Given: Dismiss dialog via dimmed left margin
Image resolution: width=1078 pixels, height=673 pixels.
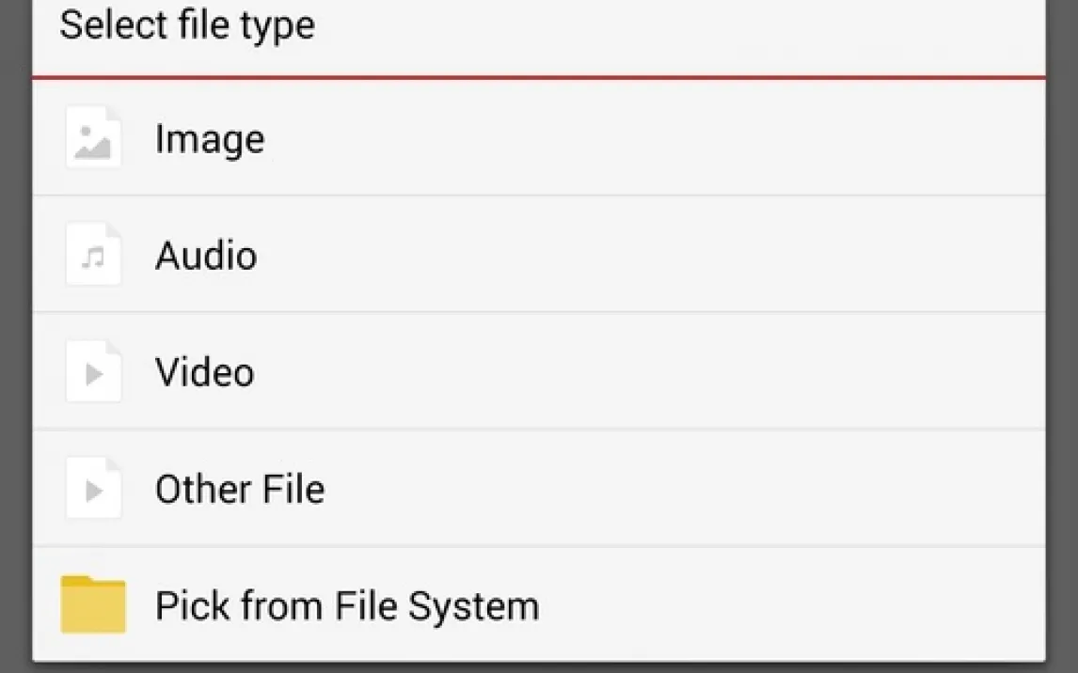Looking at the screenshot, I should pos(15,338).
